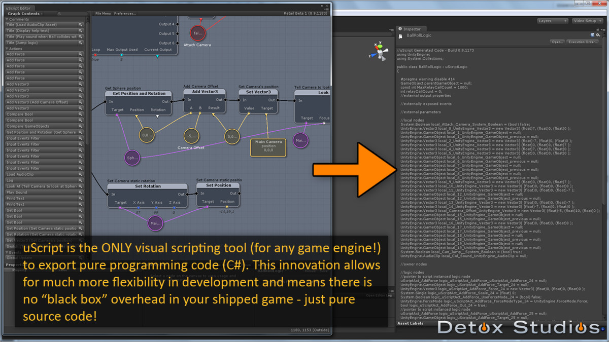
Task: Select the Main Camera position box
Action: click(x=268, y=146)
